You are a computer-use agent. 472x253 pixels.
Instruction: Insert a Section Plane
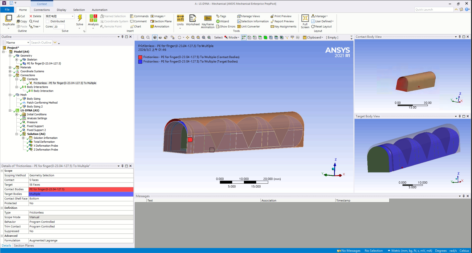(161, 21)
